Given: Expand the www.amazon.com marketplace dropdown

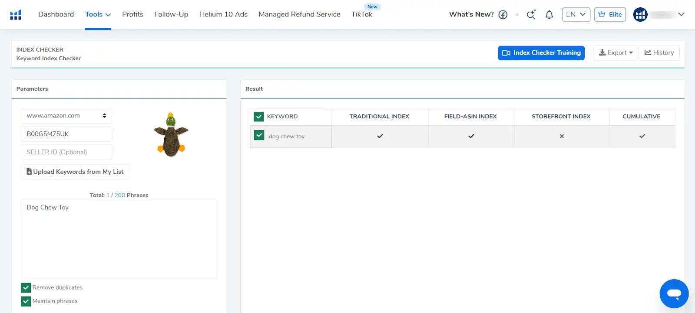Looking at the screenshot, I should [66, 116].
